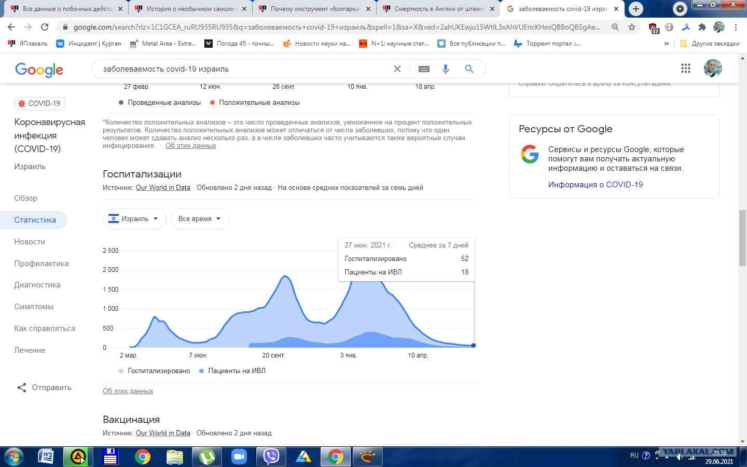
Task: Open the grey globe extension icon
Action: click(669, 27)
